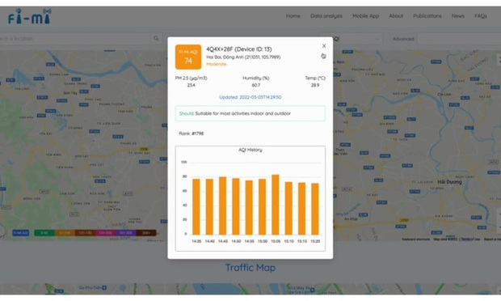Go to the Mobile App page
501x301 pixels.
pyautogui.click(x=365, y=16)
